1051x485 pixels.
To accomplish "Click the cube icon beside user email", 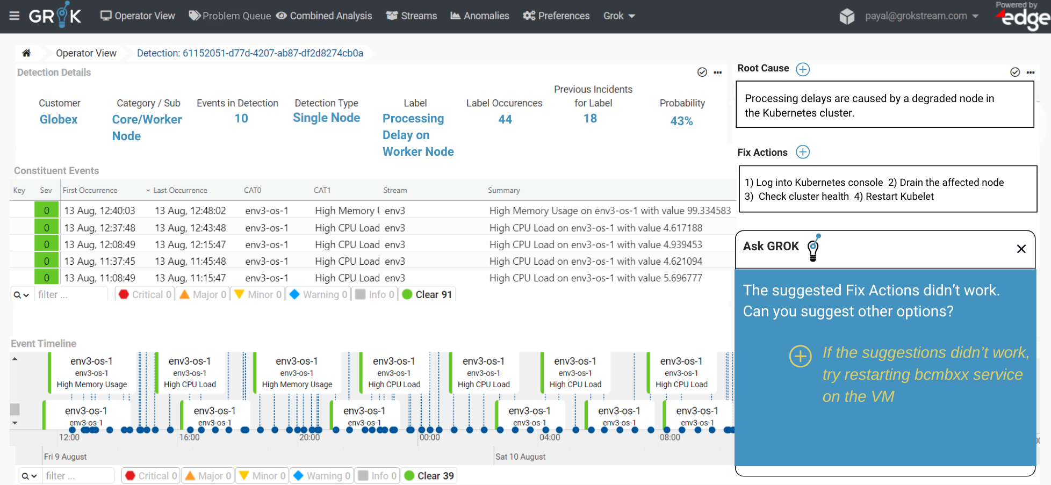I will tap(847, 16).
